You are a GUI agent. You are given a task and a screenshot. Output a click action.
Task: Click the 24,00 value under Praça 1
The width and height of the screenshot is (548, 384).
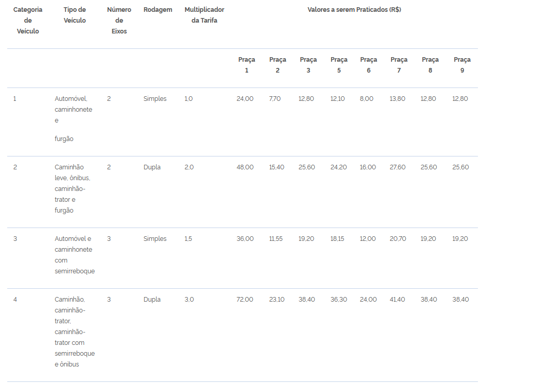[x=245, y=99]
